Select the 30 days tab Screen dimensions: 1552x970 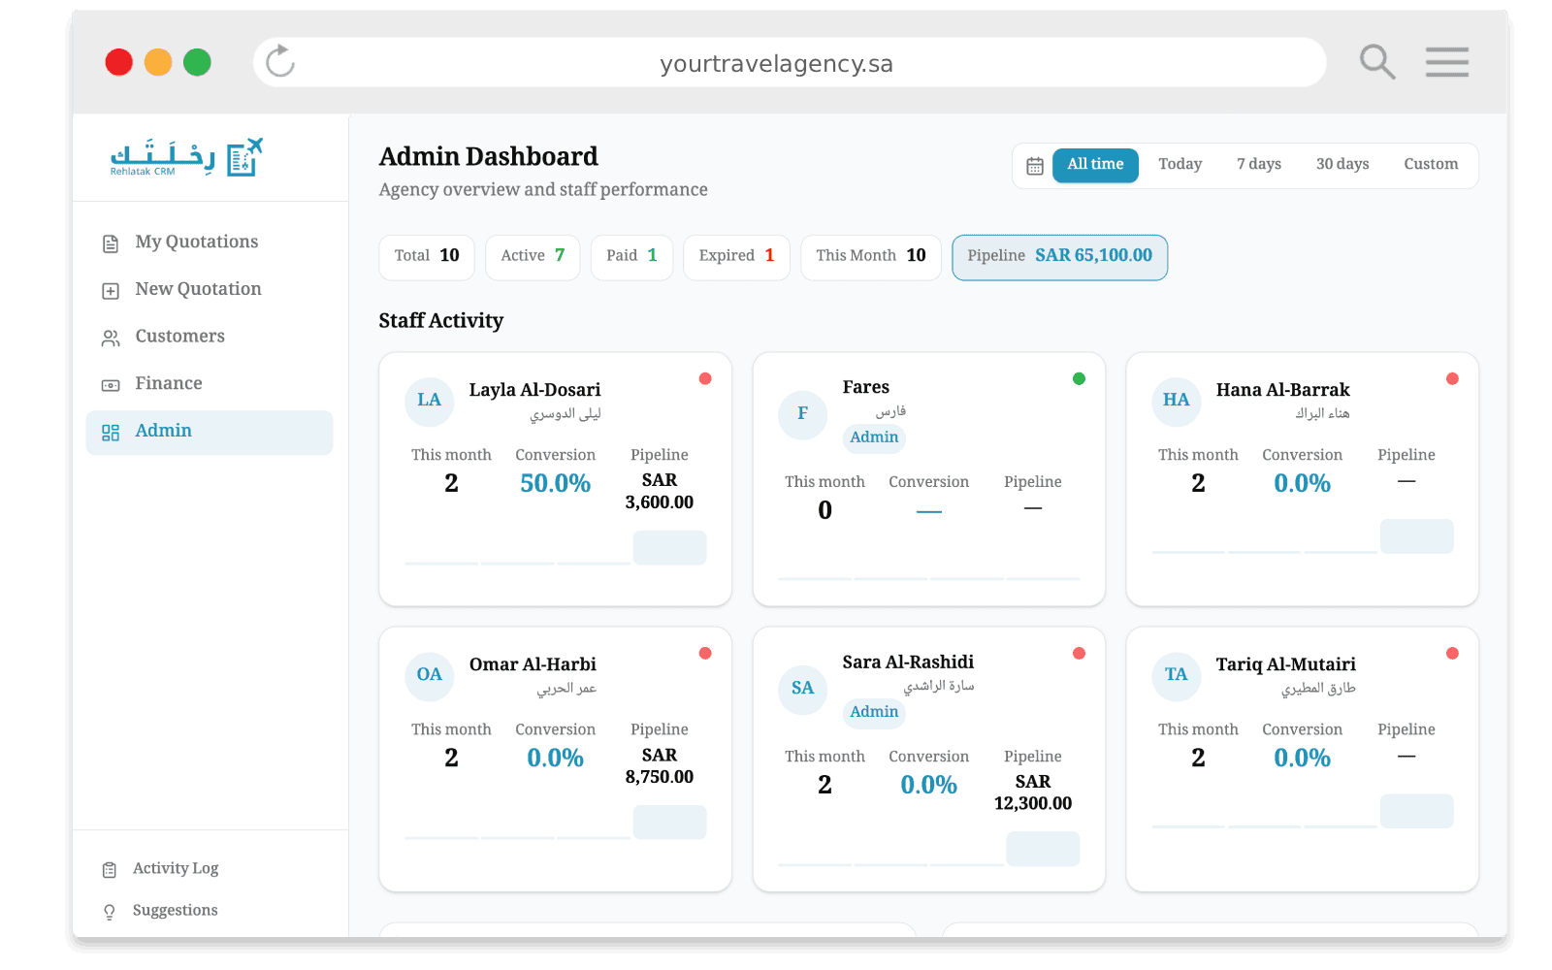click(1342, 164)
